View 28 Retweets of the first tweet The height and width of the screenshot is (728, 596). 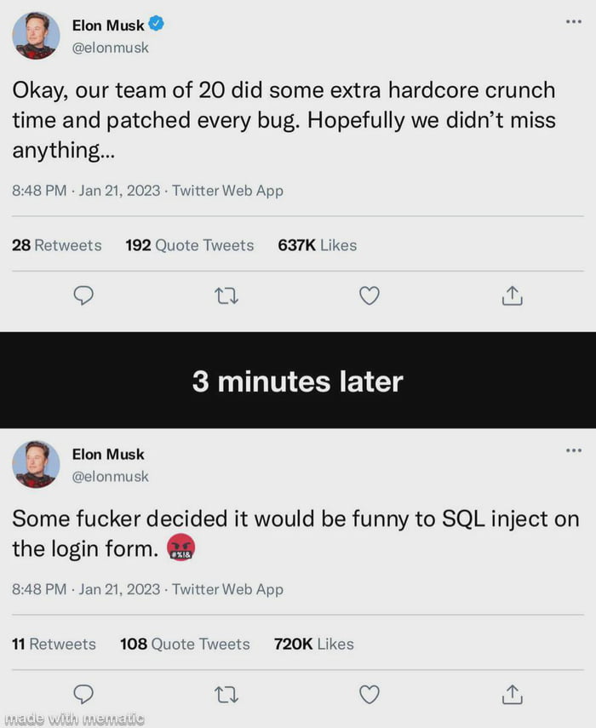[x=56, y=245]
